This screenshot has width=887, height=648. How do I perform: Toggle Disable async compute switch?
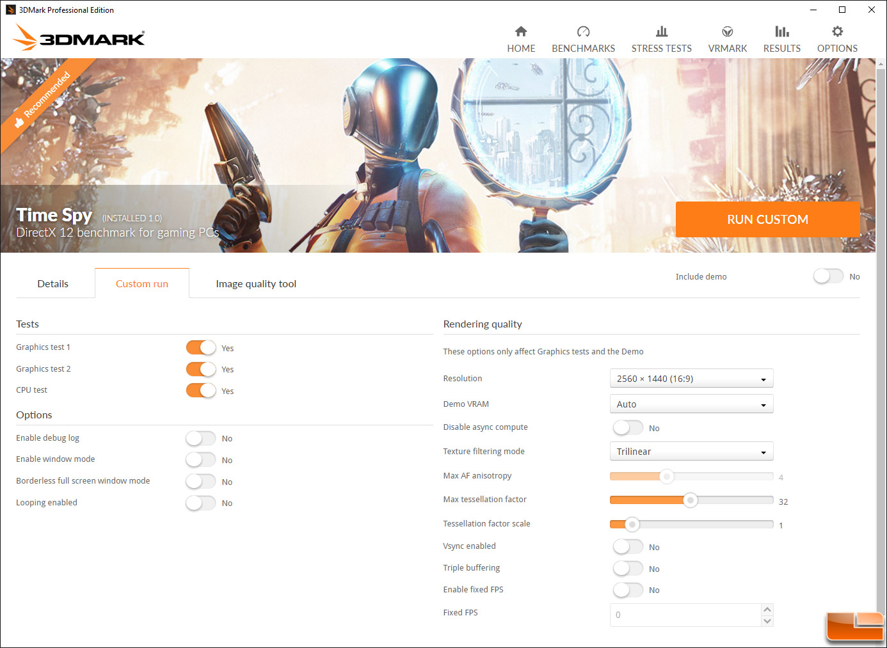click(628, 427)
